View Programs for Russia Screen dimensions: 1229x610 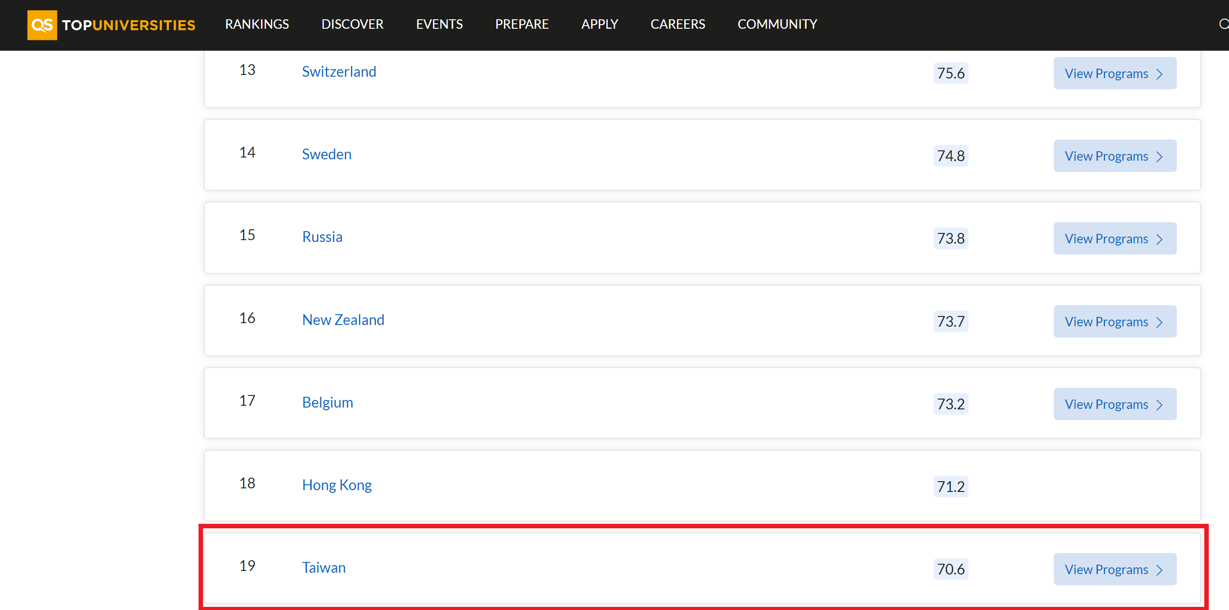tap(1114, 239)
